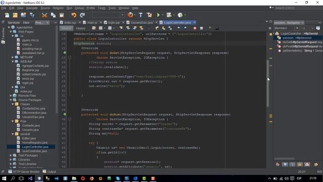The height and width of the screenshot is (182, 323).
Task: Open the HTTP Server Monitor window button
Action: pyautogui.click(x=24, y=172)
